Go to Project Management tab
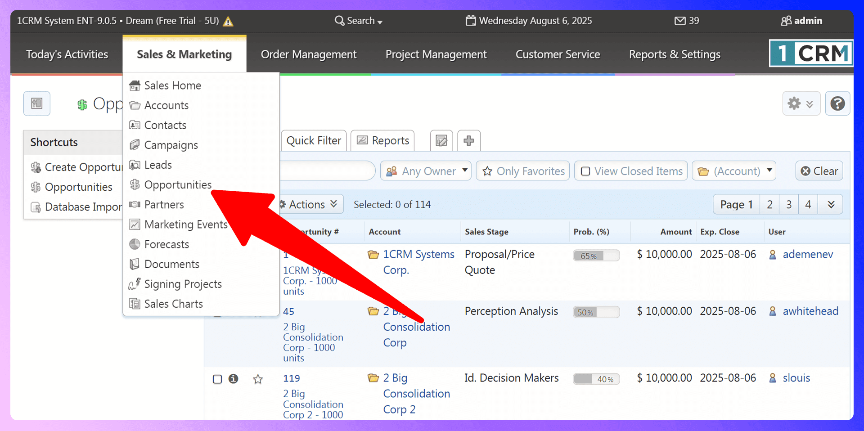 (x=436, y=54)
